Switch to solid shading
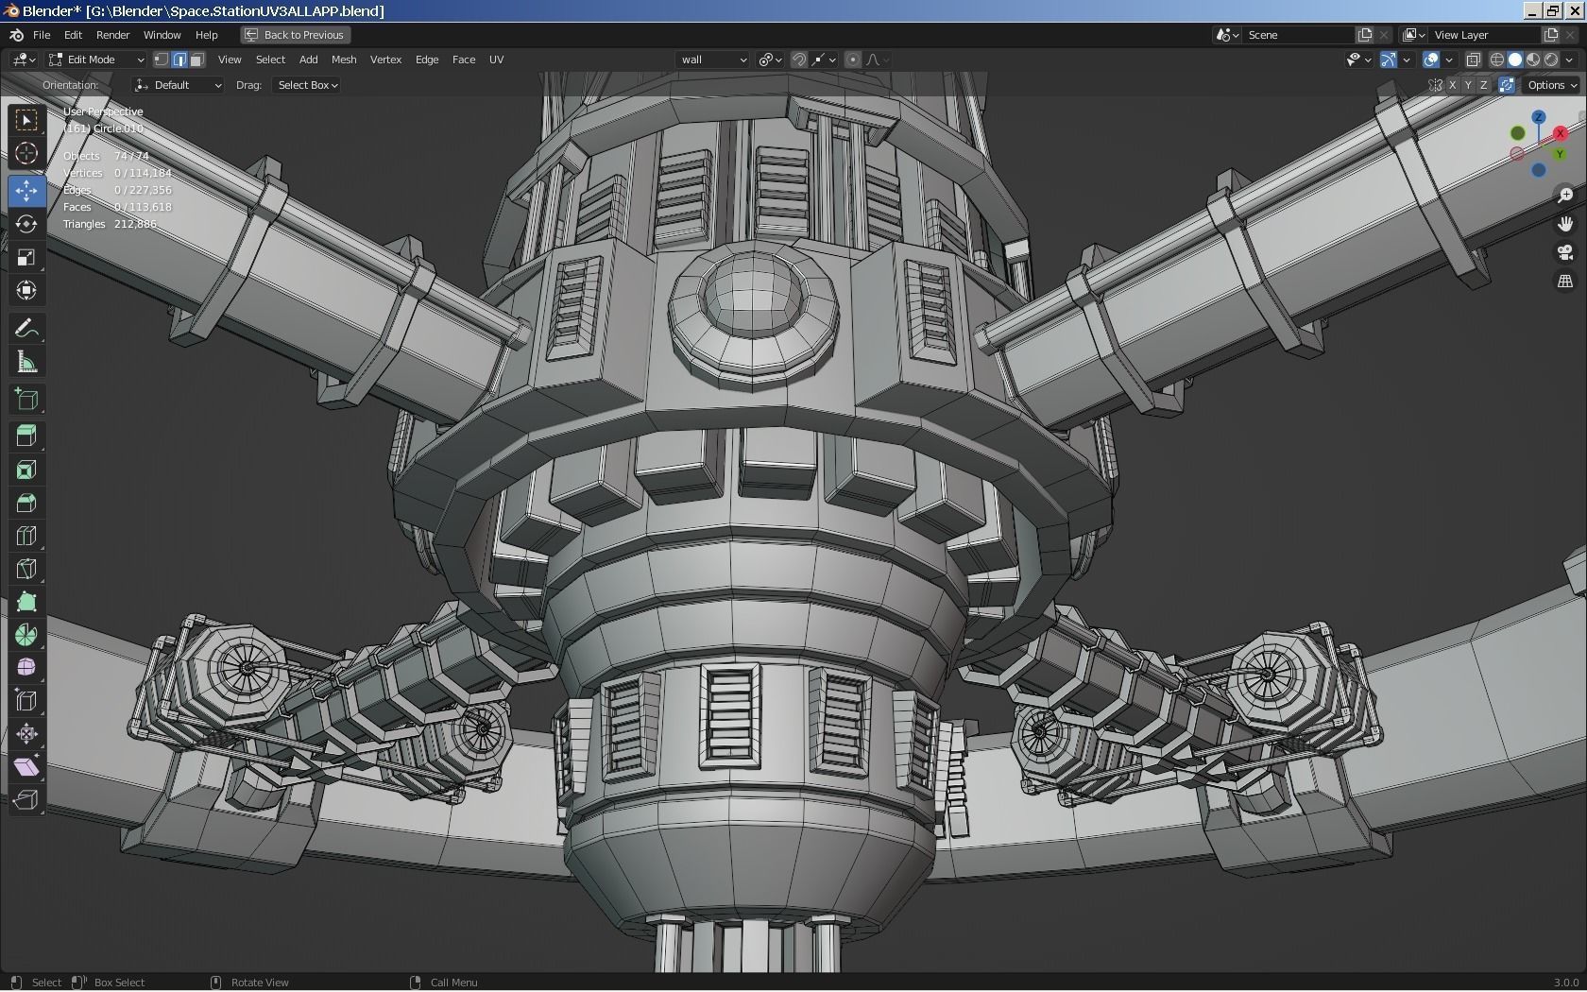Image resolution: width=1587 pixels, height=992 pixels. [x=1515, y=60]
